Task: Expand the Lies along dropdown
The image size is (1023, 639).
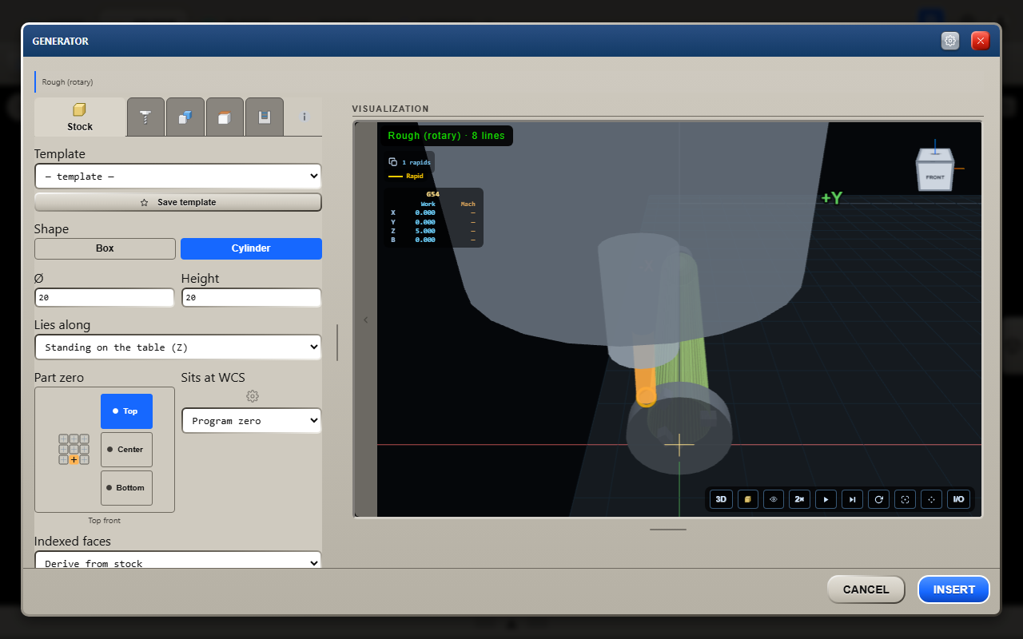Action: click(x=177, y=347)
